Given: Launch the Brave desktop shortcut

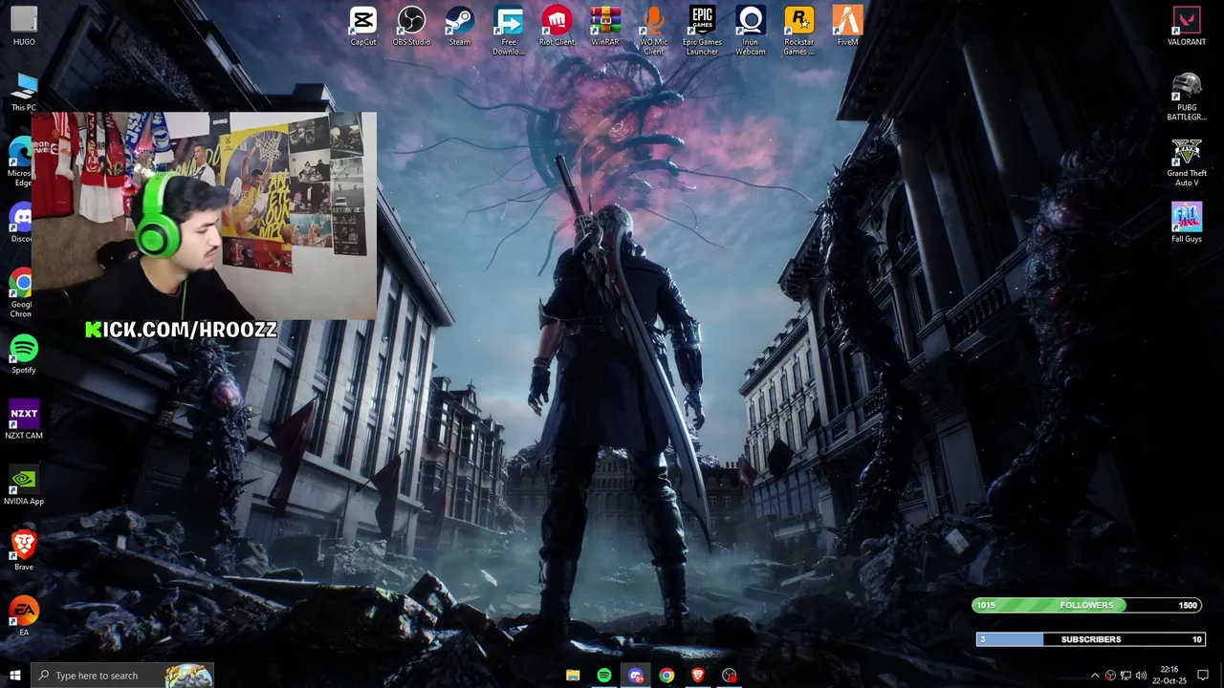Looking at the screenshot, I should 24,550.
